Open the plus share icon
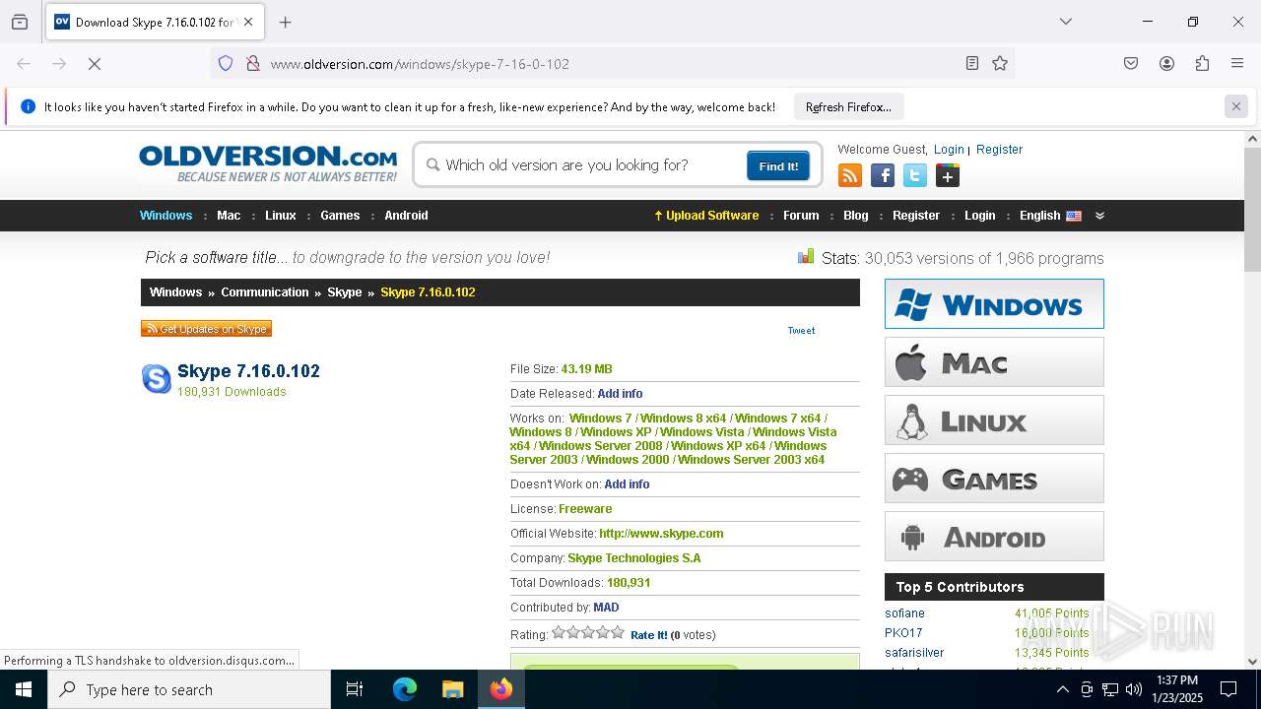 coord(948,176)
